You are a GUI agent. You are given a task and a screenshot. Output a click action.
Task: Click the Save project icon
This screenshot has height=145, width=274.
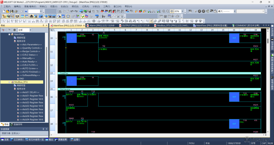12,11
